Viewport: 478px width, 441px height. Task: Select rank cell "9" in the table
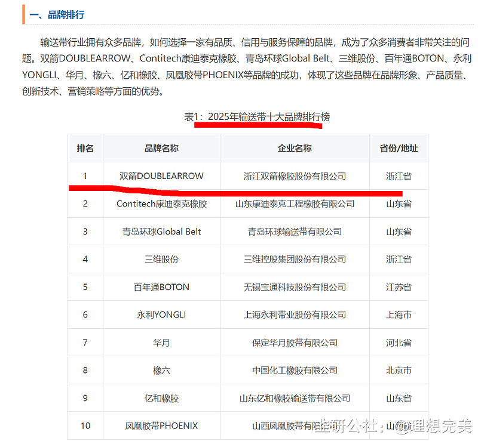85,398
